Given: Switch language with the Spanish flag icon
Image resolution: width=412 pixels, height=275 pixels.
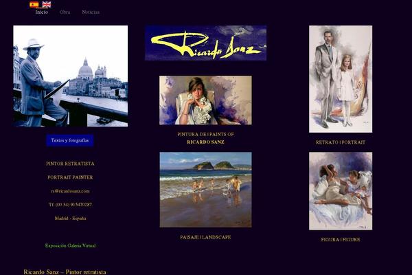Looking at the screenshot, I should (34, 4).
